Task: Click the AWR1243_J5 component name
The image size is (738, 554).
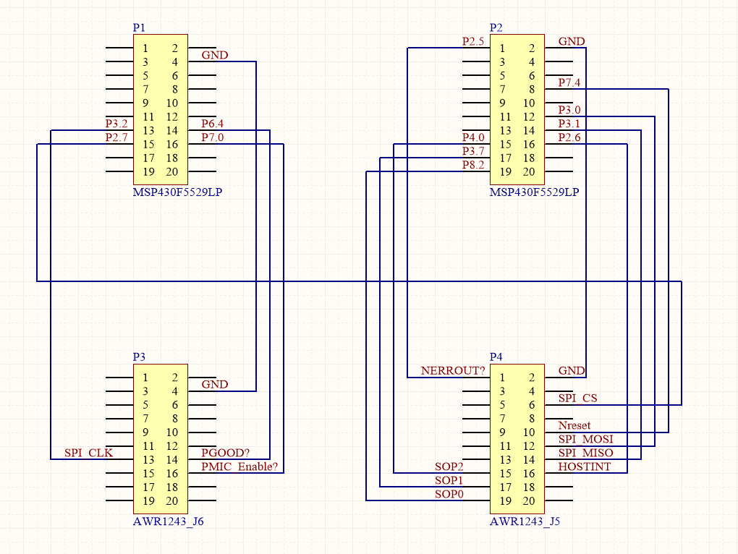Action: (x=525, y=521)
